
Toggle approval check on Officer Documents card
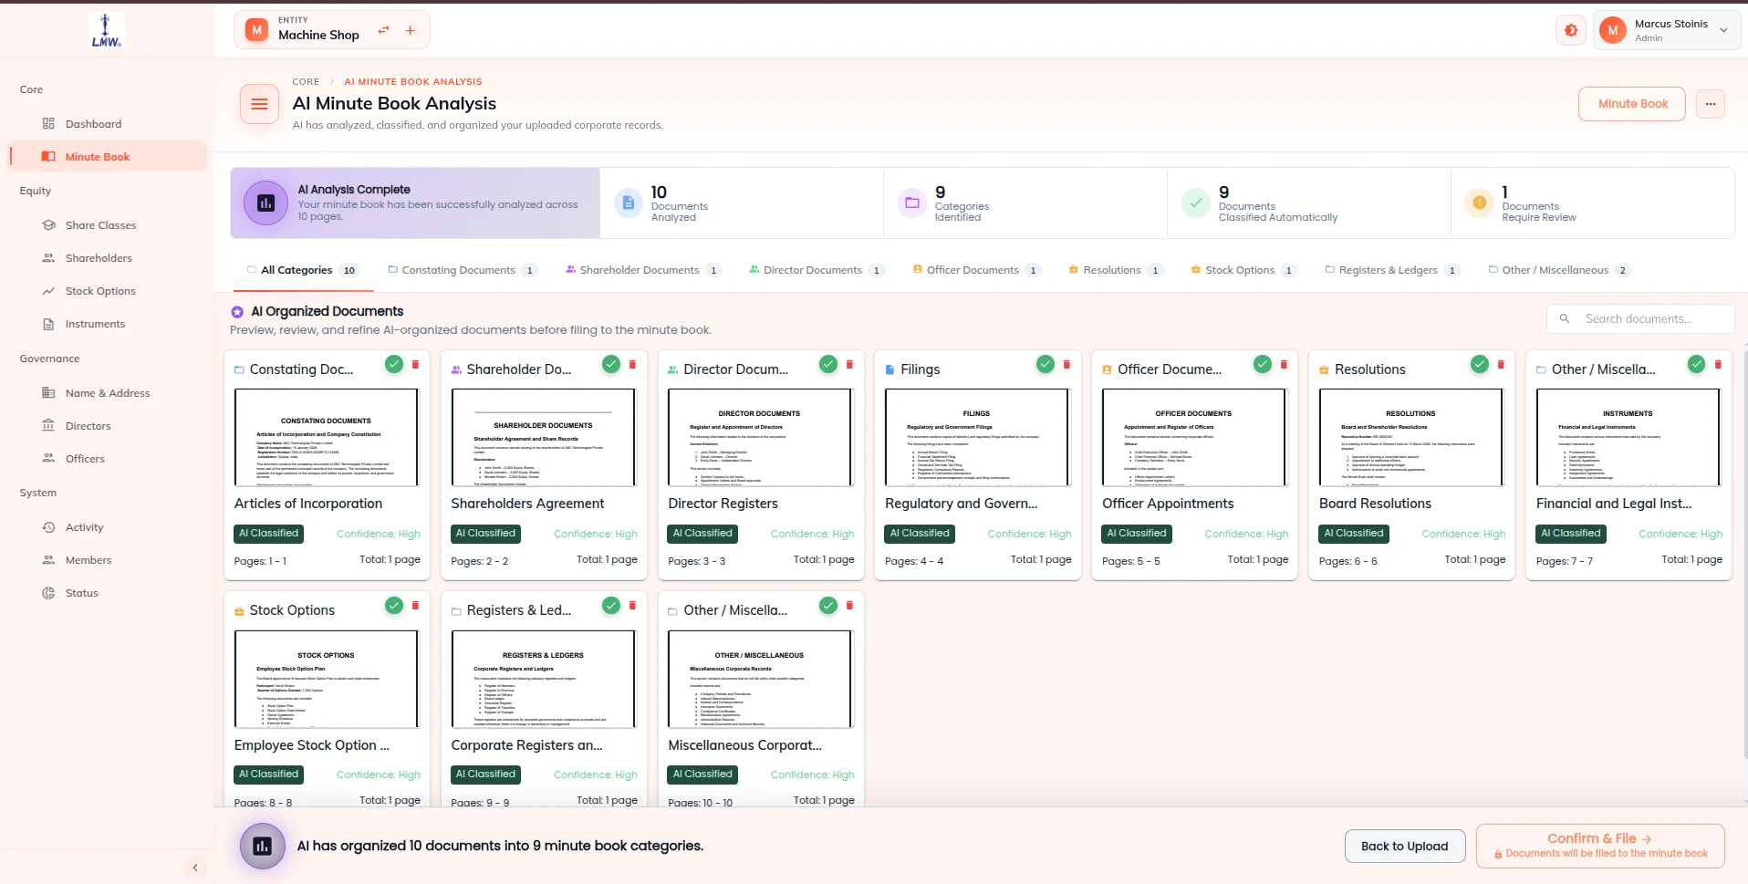pyautogui.click(x=1263, y=365)
